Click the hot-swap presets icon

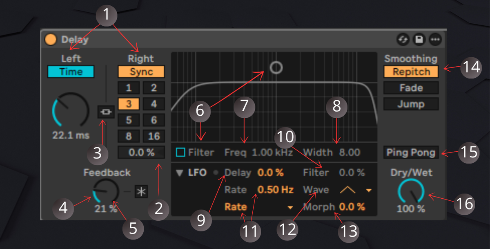(404, 39)
